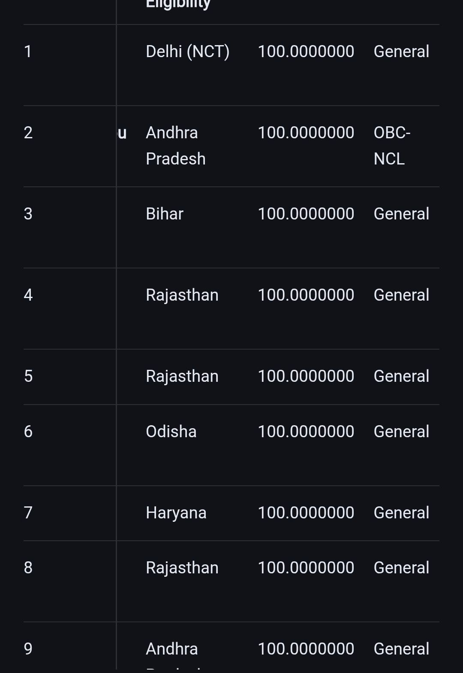Click rank number 1 cell

(x=28, y=52)
